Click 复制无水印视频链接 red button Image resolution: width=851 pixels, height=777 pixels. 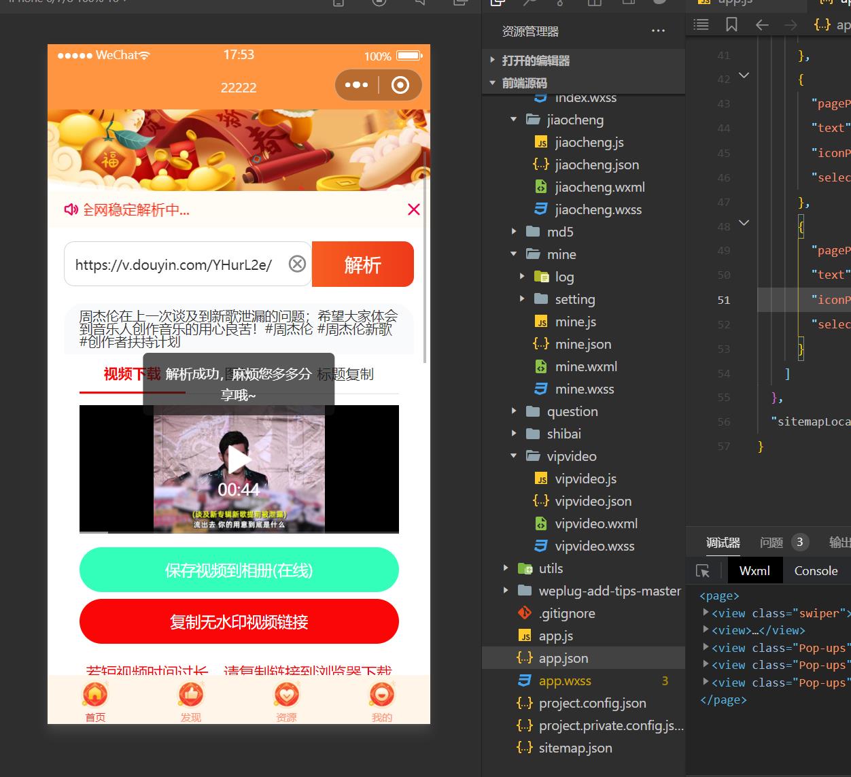click(239, 621)
